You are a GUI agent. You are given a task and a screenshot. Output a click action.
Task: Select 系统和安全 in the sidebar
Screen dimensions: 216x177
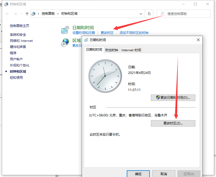tap(18, 35)
